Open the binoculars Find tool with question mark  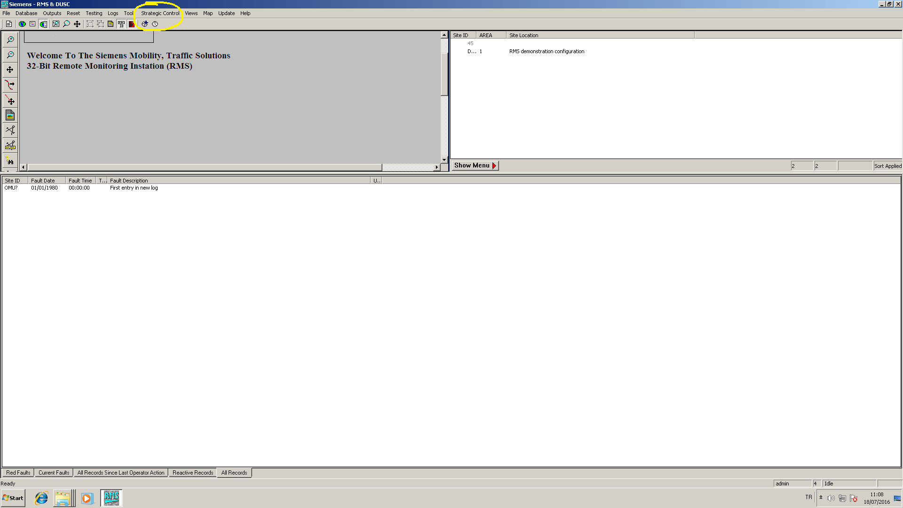10,160
